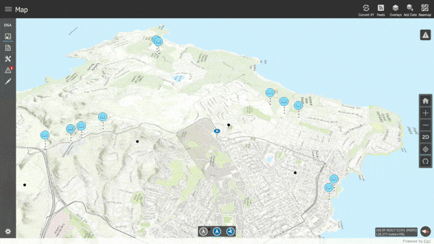The height and width of the screenshot is (244, 434).
Task: Zoom out with the minus button
Action: [425, 125]
